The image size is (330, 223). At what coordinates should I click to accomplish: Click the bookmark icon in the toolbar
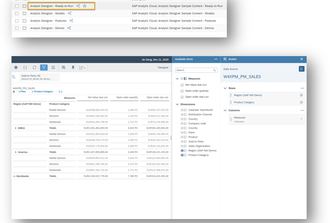(73, 67)
